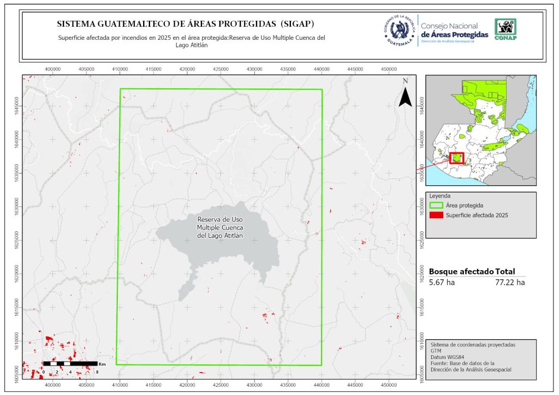Image resolution: width=559 pixels, height=395 pixels.
Task: Click the 77.22 ha total value
Action: click(x=510, y=283)
